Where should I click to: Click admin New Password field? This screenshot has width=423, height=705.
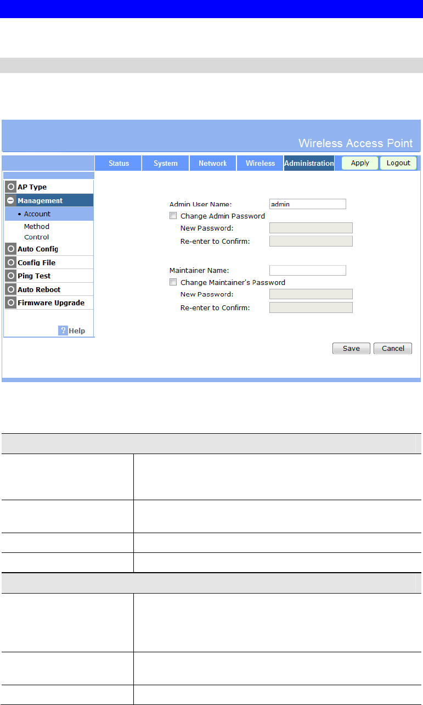pyautogui.click(x=311, y=228)
